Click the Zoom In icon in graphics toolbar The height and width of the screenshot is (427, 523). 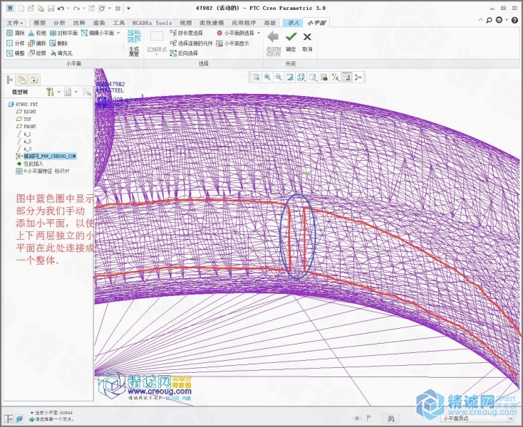267,78
